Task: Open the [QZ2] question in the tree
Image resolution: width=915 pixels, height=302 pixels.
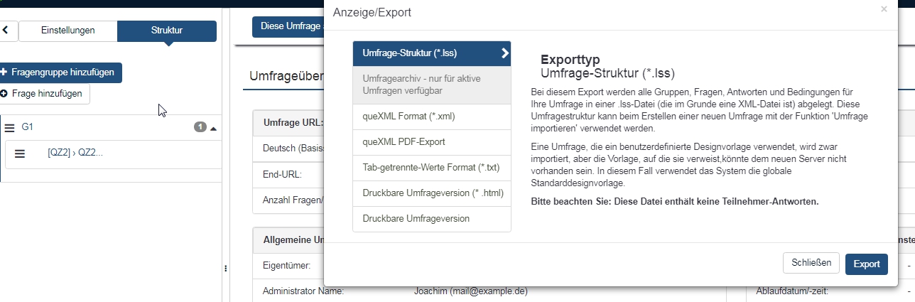Action: [x=75, y=153]
